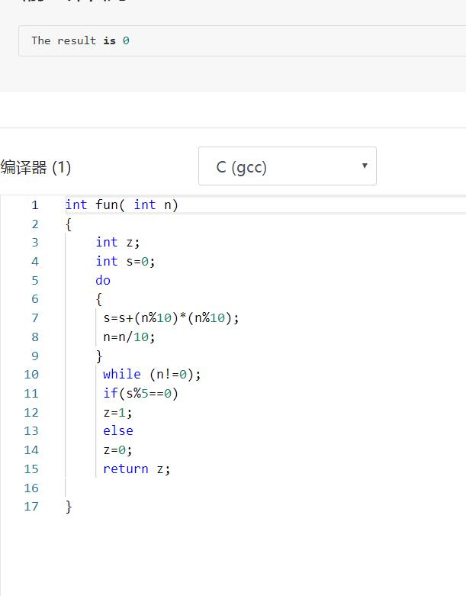Click line number 1 in gutter
Screen dimensions: 466x596
point(35,205)
